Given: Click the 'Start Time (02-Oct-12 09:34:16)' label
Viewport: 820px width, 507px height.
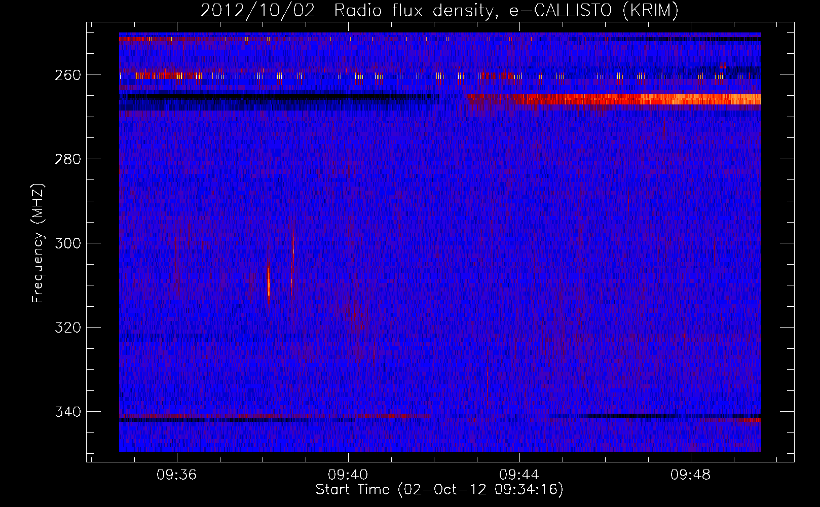Looking at the screenshot, I should (x=439, y=490).
